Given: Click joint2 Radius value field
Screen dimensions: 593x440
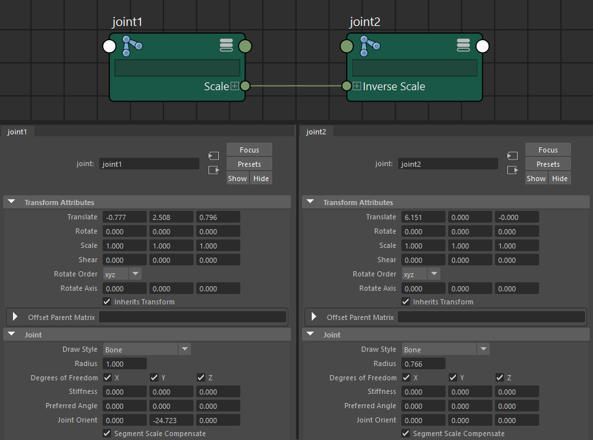Looking at the screenshot, I should [423, 363].
